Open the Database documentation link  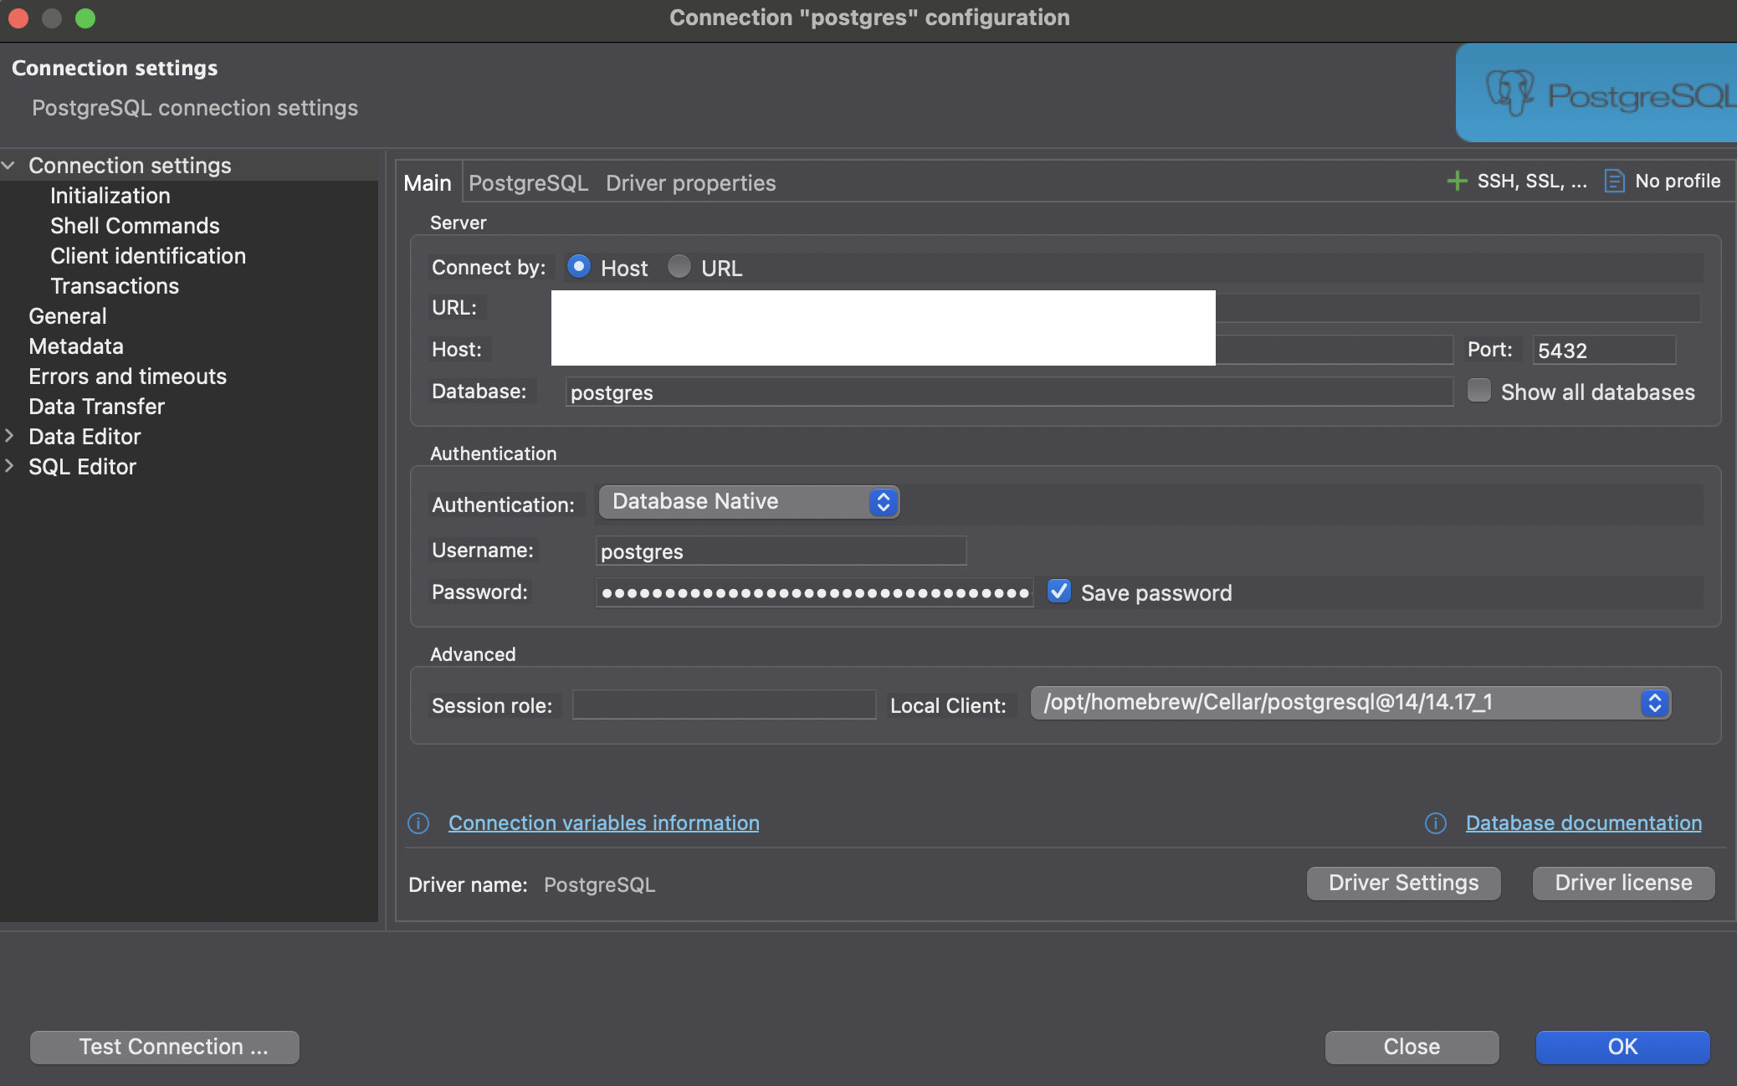pyautogui.click(x=1584, y=823)
